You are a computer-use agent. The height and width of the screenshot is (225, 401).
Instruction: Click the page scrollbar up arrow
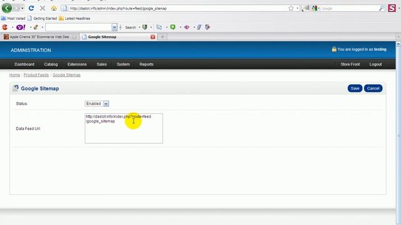(398, 44)
